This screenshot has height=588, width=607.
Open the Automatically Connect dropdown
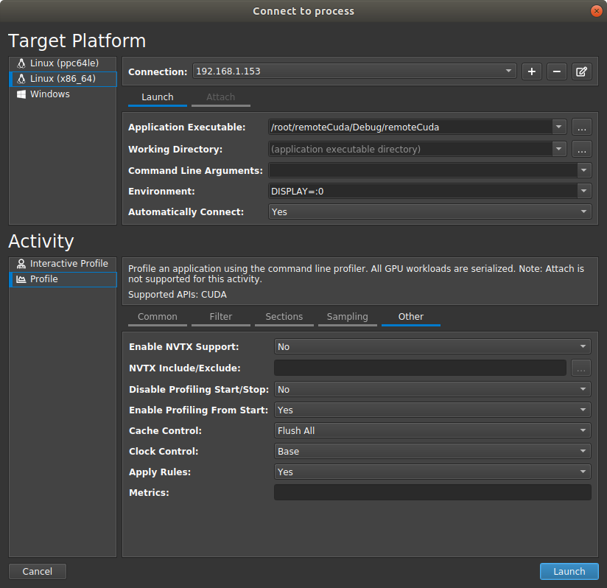coord(430,211)
